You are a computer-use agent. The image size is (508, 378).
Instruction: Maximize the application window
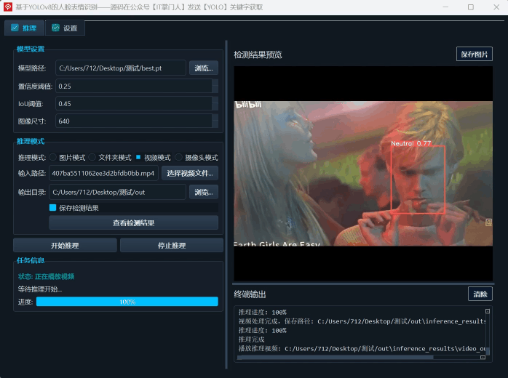(x=471, y=7)
